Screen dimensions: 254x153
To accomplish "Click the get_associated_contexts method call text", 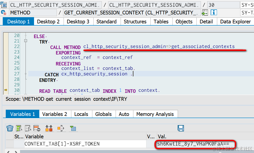I will [x=203, y=47].
